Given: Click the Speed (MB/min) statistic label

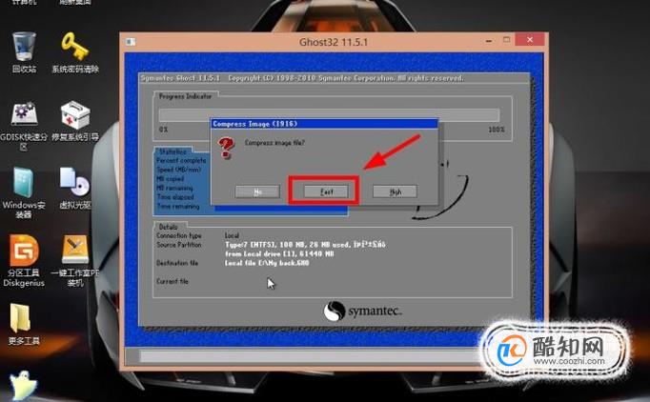Looking at the screenshot, I should click(x=178, y=170).
